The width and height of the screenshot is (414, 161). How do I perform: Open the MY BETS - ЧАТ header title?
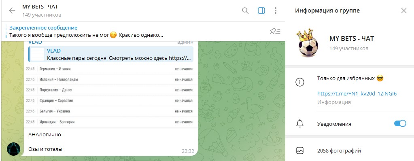40,7
